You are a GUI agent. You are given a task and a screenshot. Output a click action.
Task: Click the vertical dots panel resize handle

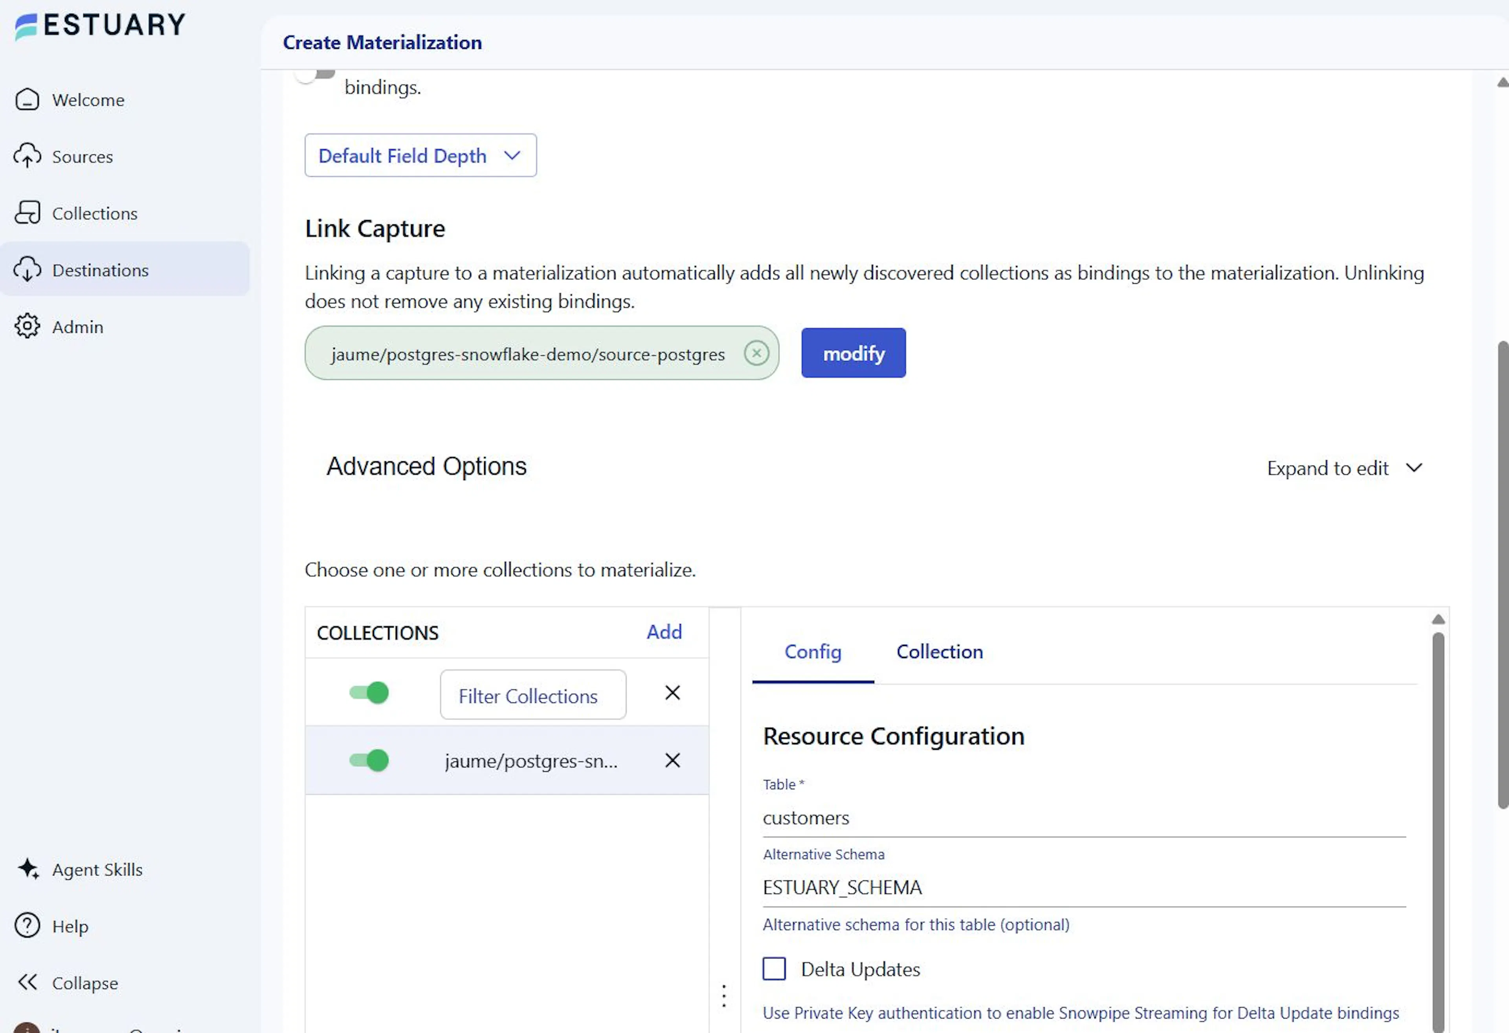(x=724, y=996)
